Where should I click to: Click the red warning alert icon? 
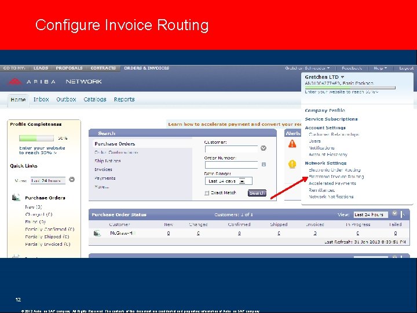(x=292, y=144)
